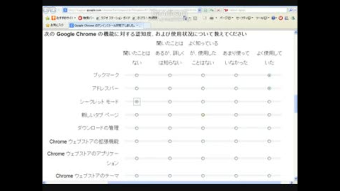Image resolution: width=340 pixels, height=191 pixels.
Task: Select ウェブストアのテーマ よく使用していた radio
Action: tap(269, 176)
